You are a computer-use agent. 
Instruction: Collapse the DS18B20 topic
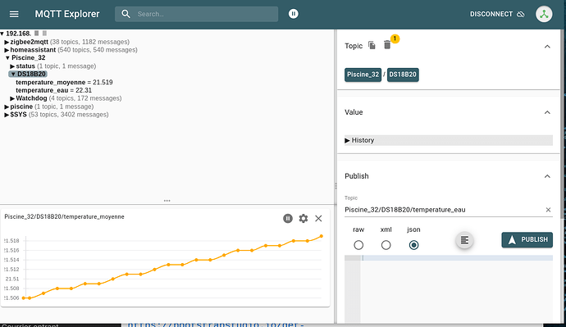click(x=13, y=75)
